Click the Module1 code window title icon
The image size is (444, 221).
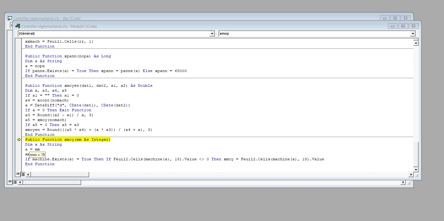(x=18, y=26)
